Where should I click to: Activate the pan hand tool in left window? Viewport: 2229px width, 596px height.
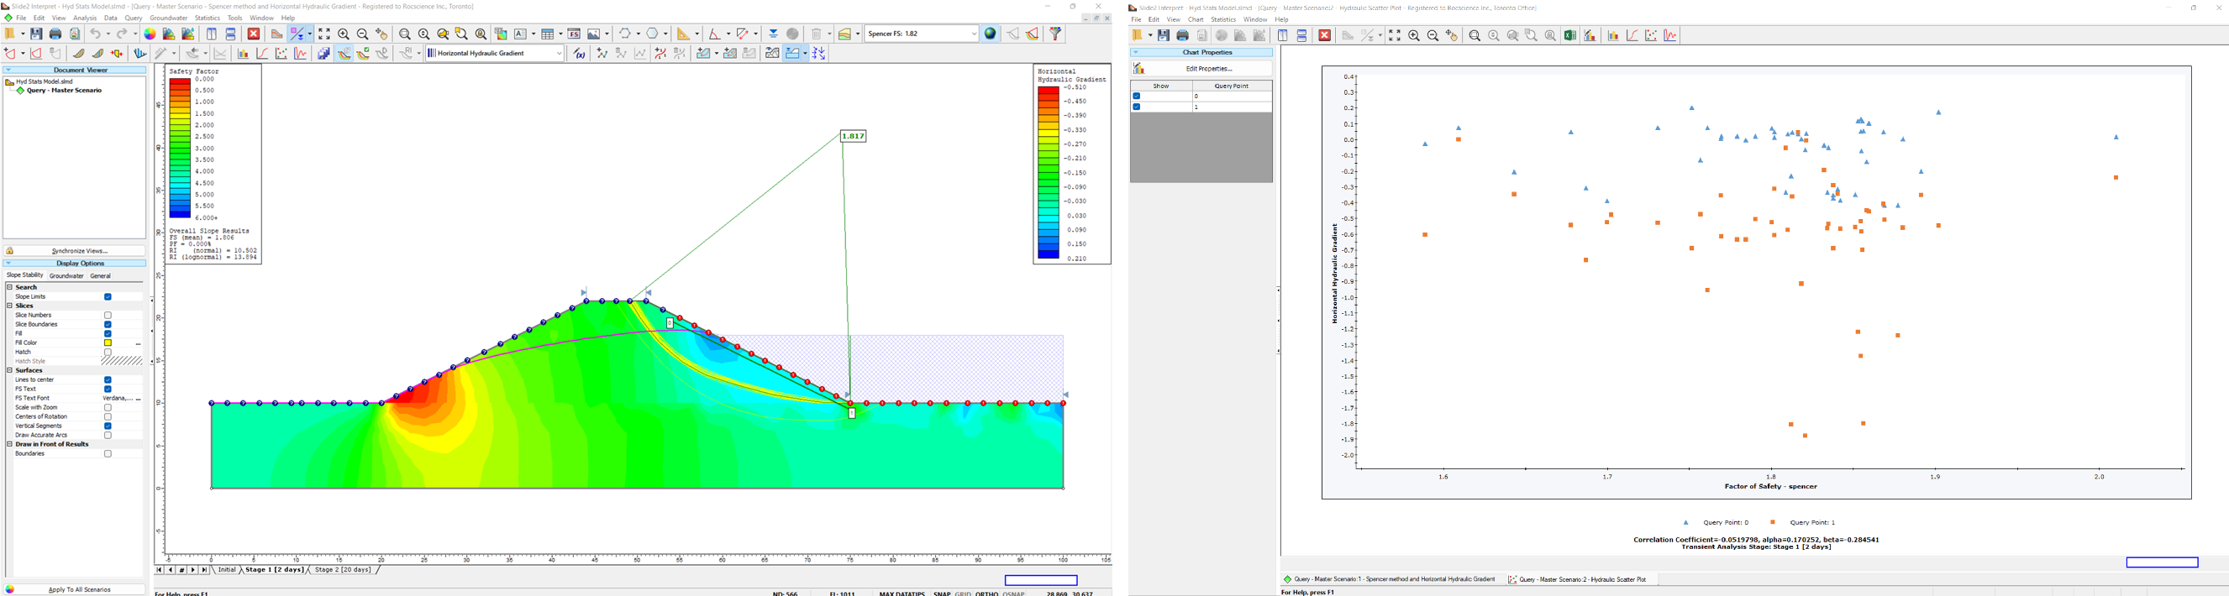381,34
